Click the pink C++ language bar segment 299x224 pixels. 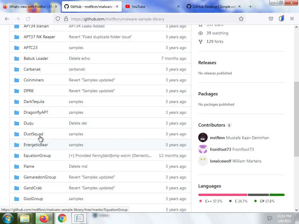(223, 195)
